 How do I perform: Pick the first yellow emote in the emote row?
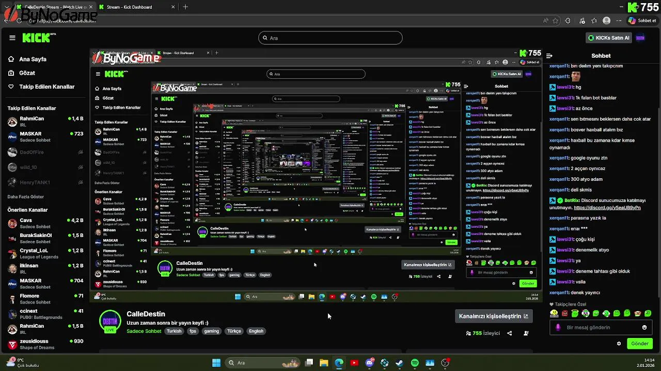tap(554, 313)
